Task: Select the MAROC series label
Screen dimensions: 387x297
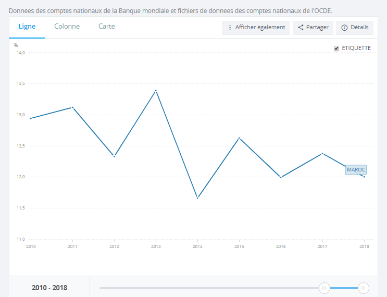Action: pos(356,170)
